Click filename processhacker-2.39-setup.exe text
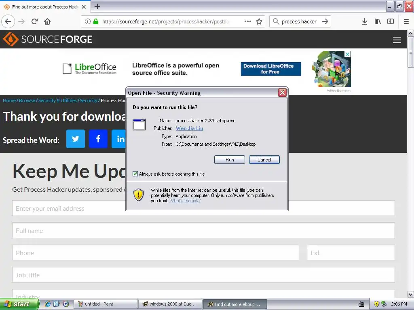This screenshot has width=414, height=310. click(x=205, y=121)
